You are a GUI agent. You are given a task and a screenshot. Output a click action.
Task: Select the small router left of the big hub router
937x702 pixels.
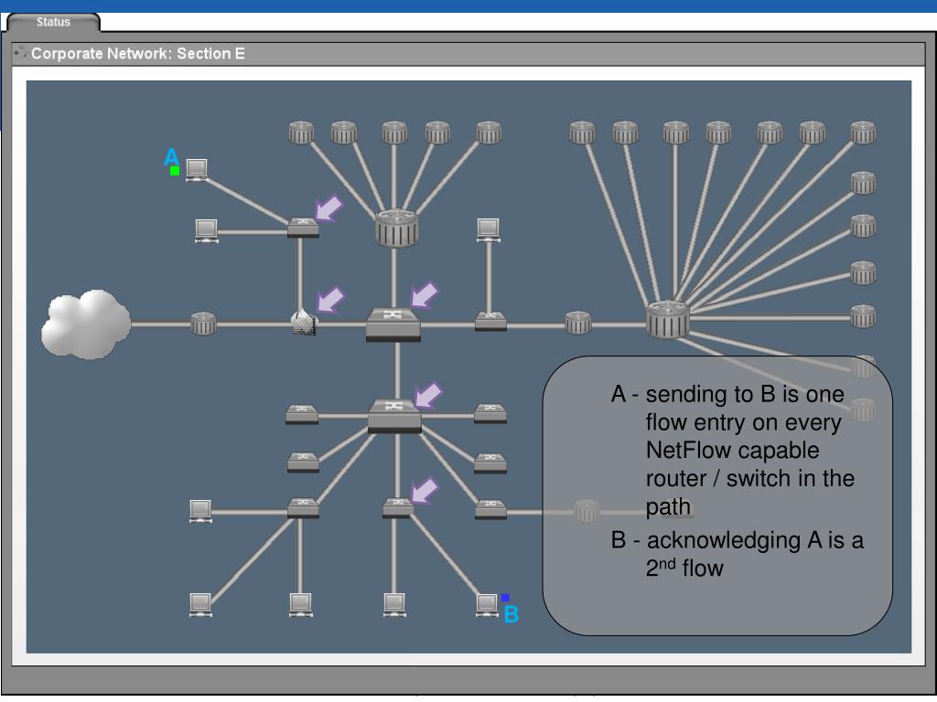coord(578,323)
